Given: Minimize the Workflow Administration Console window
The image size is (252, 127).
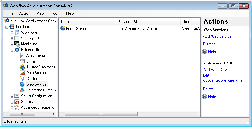Looking at the screenshot, I should click(x=223, y=6).
